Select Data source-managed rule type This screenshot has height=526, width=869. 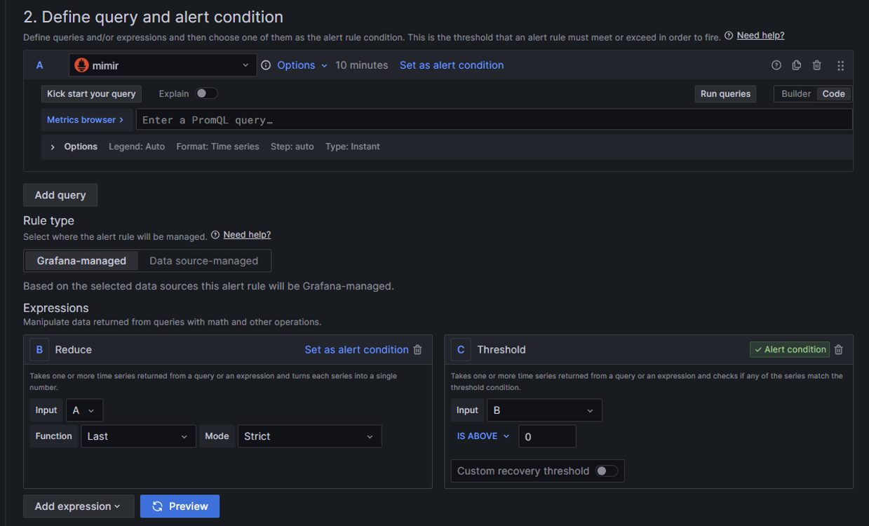[203, 261]
